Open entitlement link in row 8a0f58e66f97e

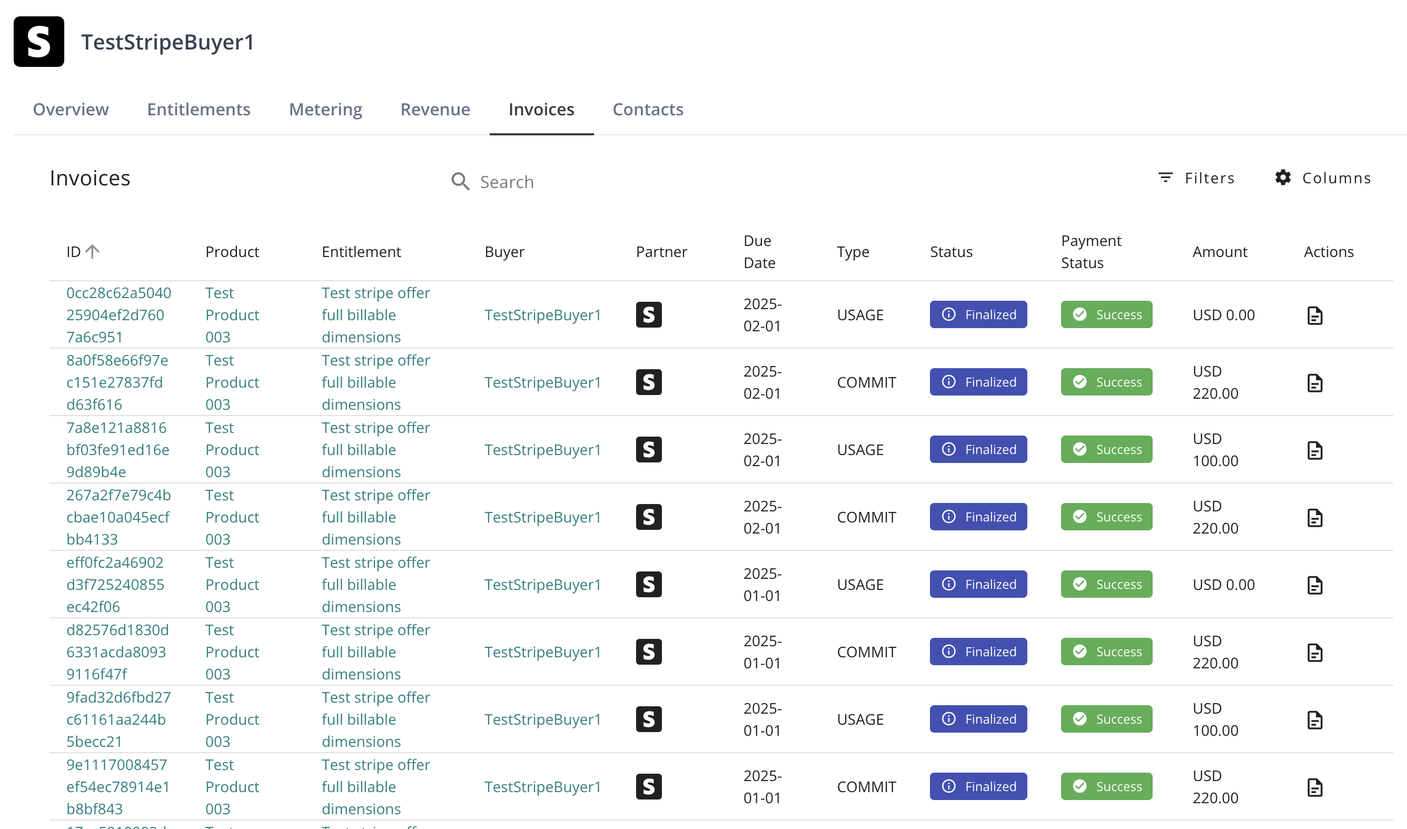(x=376, y=382)
